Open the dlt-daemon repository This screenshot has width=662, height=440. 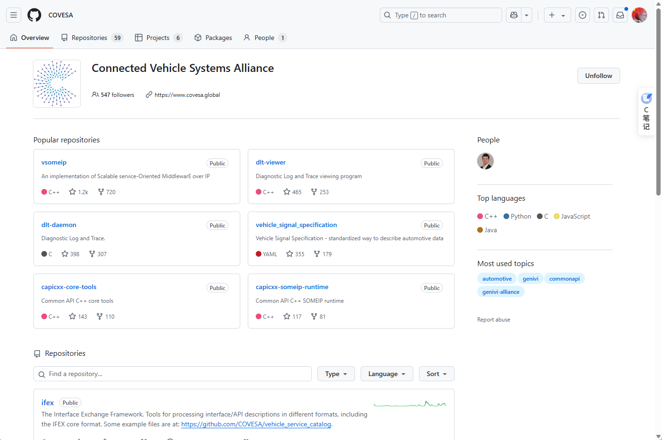click(59, 225)
